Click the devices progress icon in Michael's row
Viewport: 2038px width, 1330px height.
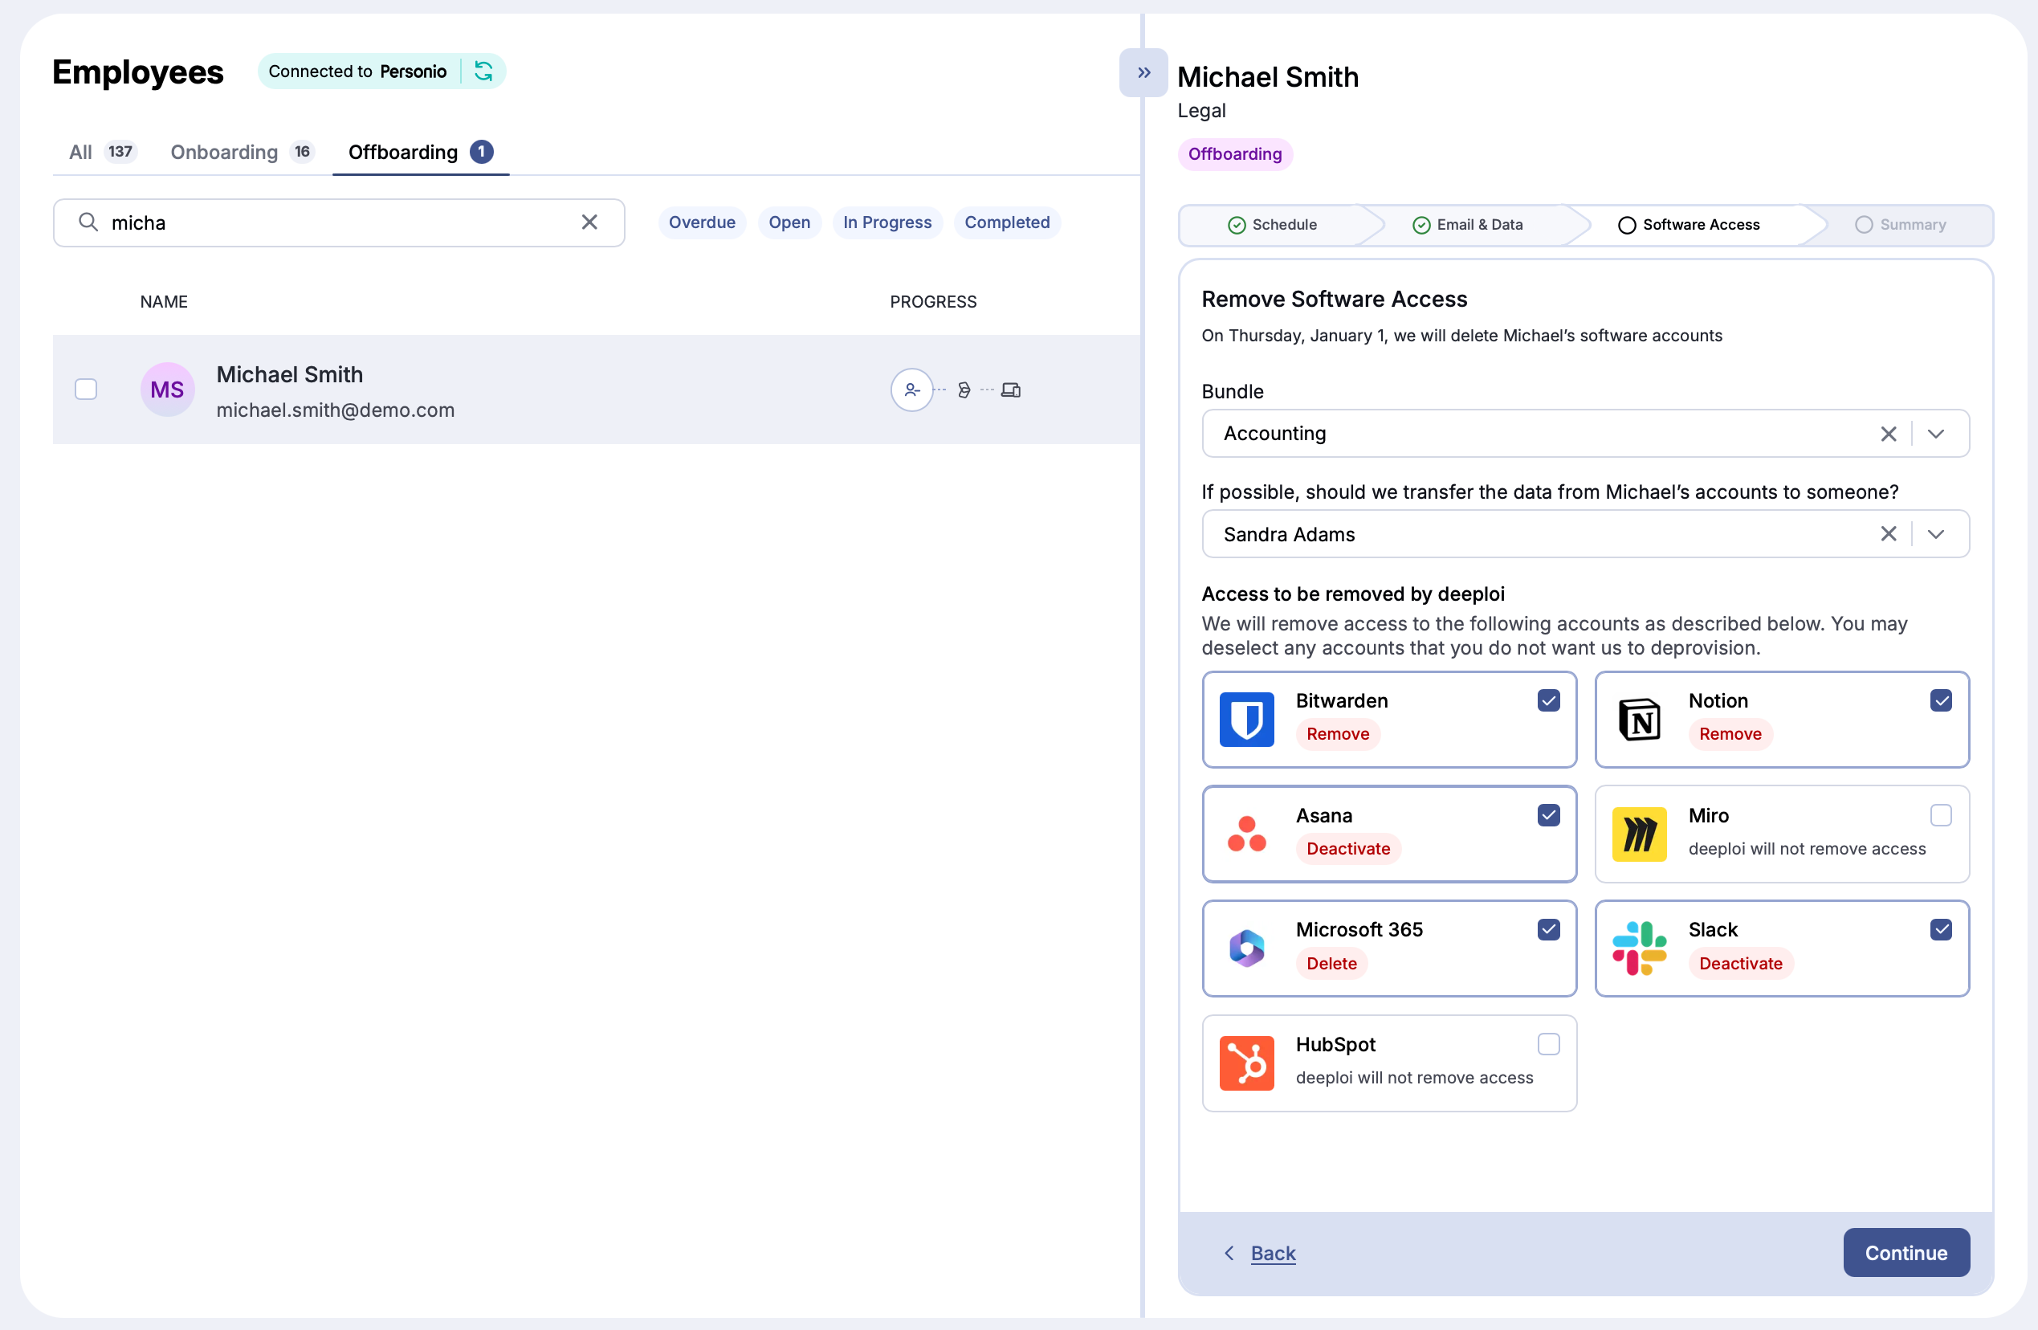(1011, 390)
